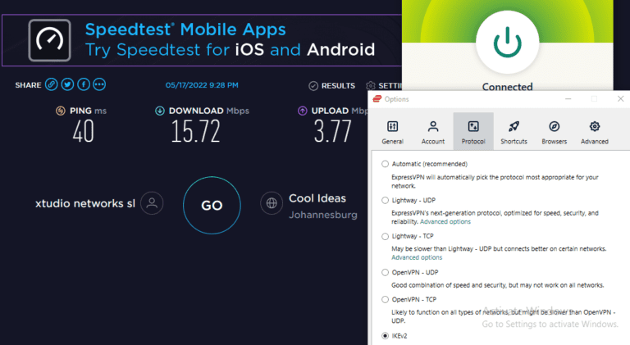Image resolution: width=630 pixels, height=345 pixels.
Task: Open Advanced options link under Lightway UDP
Action: click(445, 221)
